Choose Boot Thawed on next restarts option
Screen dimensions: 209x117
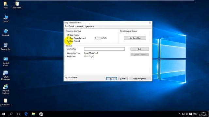tap(68, 38)
